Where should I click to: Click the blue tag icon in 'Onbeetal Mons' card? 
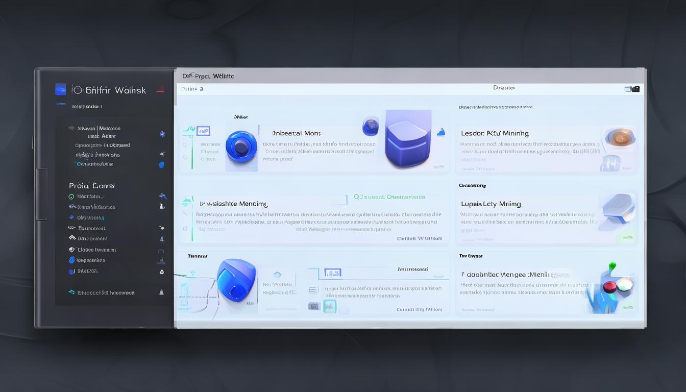[203, 131]
